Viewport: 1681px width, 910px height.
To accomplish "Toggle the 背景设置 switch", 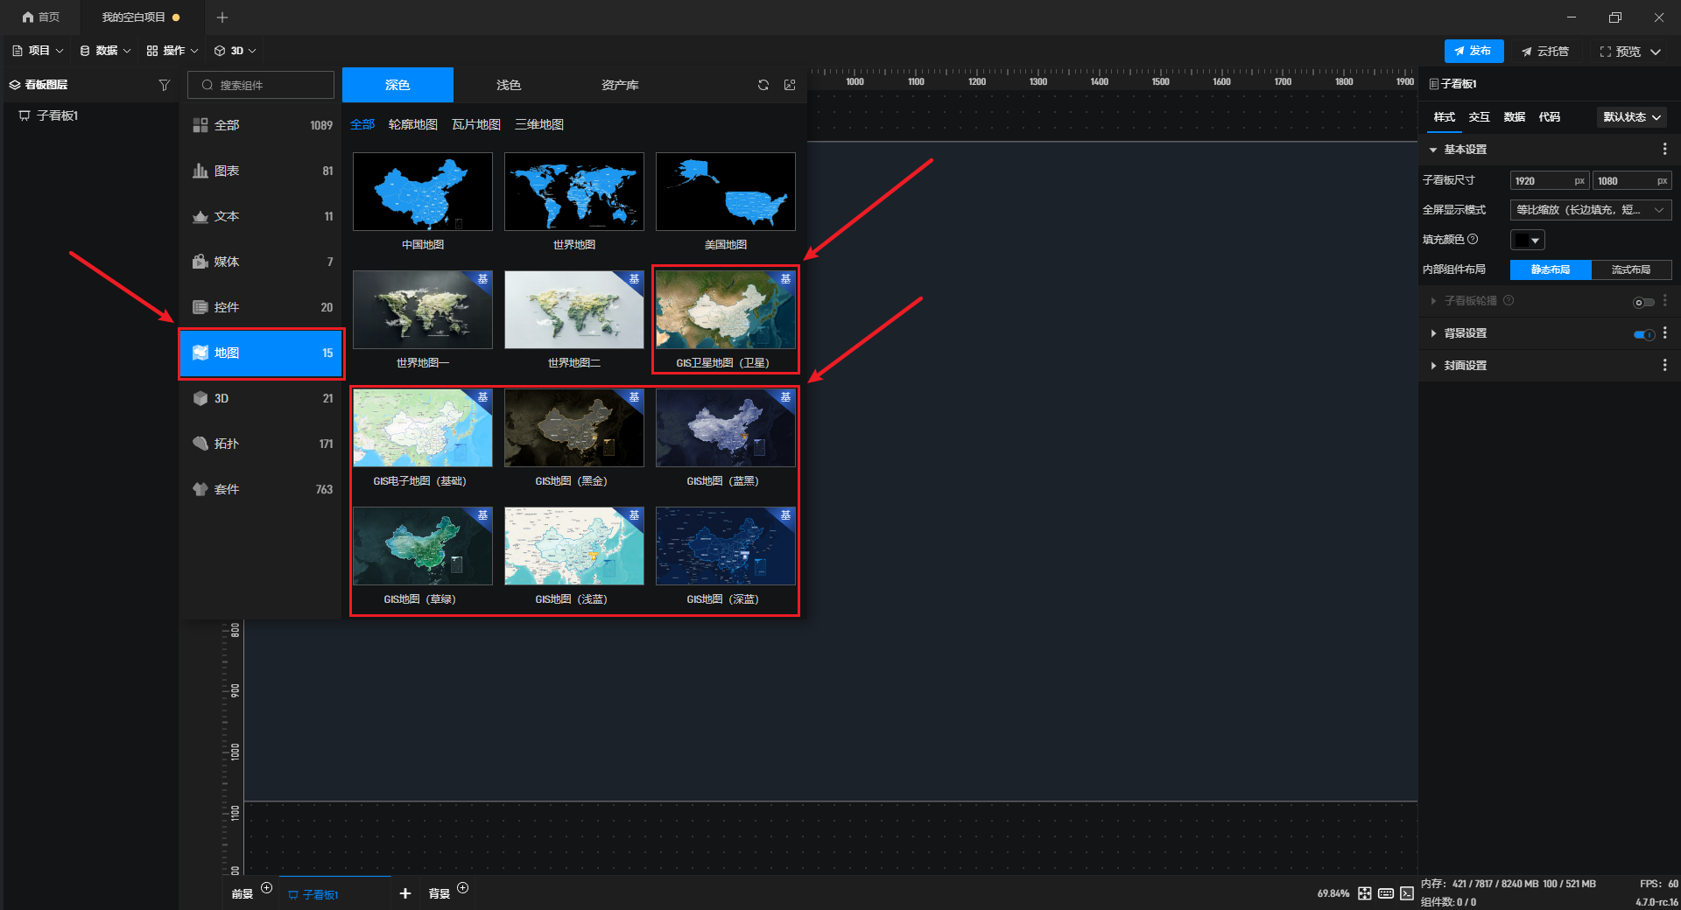I will tap(1643, 334).
